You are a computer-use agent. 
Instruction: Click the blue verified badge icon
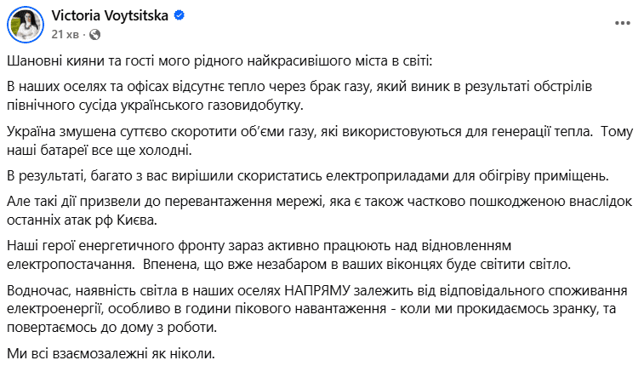[180, 16]
